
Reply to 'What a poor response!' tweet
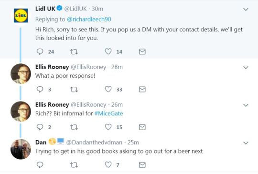[x=40, y=89]
